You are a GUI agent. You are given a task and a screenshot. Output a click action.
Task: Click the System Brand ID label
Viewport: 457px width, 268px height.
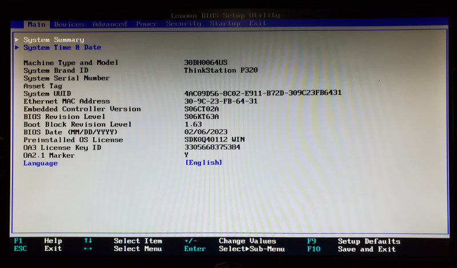point(55,70)
